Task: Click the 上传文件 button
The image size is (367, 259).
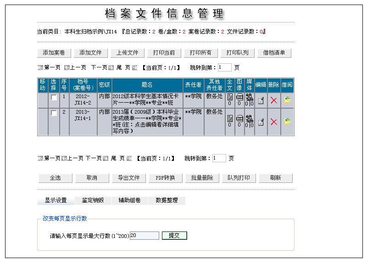Action: 127,53
